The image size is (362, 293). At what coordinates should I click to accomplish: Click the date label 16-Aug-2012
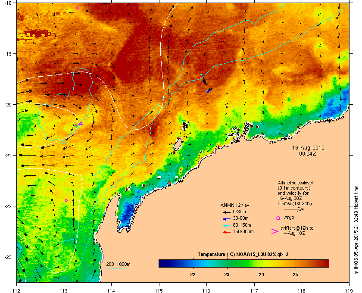308,148
